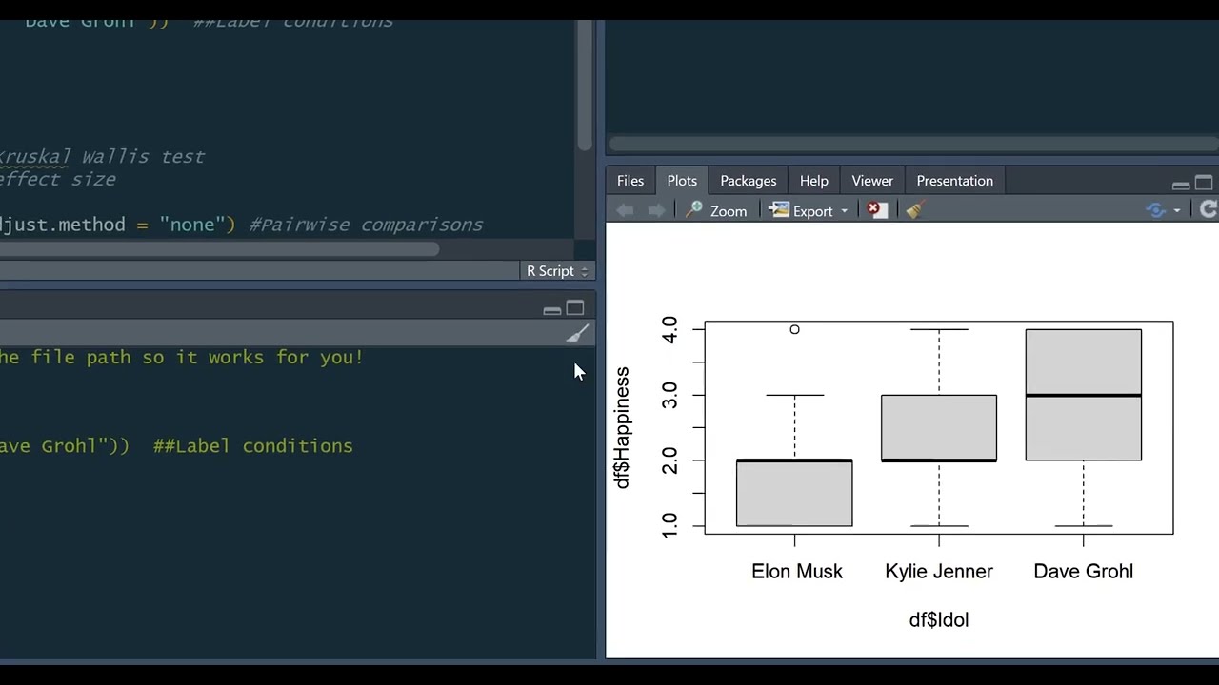Click the 'Pairwise comparisons' comment in the script
Viewport: 1219px width, 685px height.
366,225
